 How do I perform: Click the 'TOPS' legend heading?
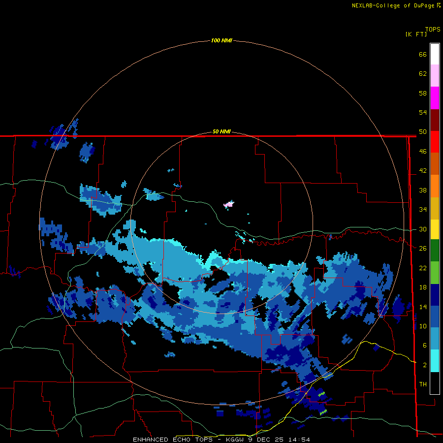coord(433,30)
